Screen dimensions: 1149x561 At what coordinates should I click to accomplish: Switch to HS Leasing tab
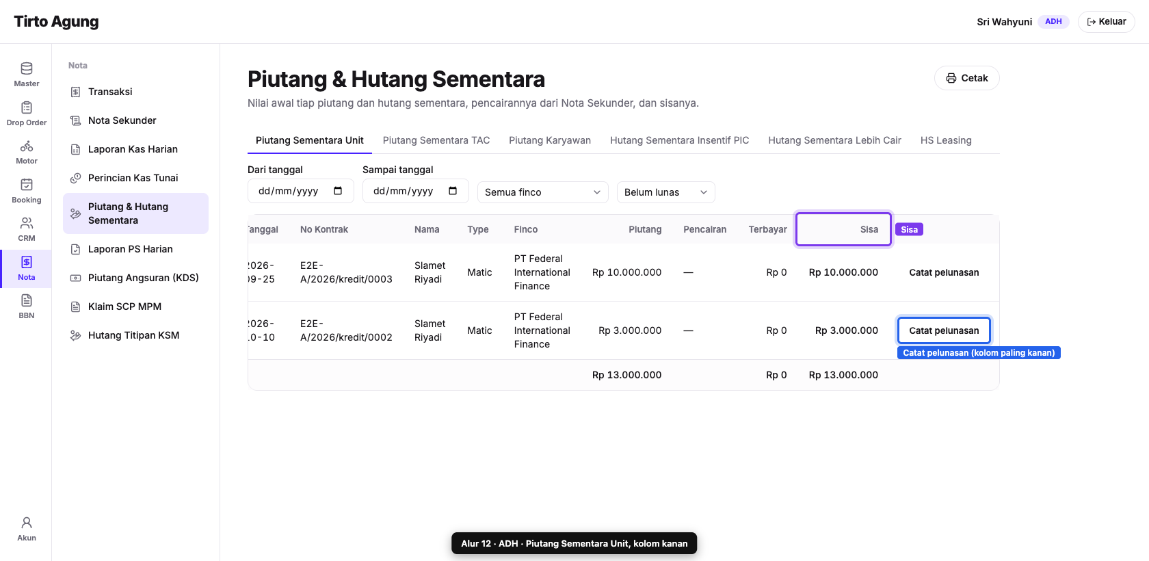click(x=946, y=140)
